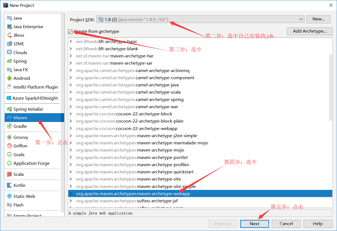Click 'A simple Java web application' description

tap(100, 213)
